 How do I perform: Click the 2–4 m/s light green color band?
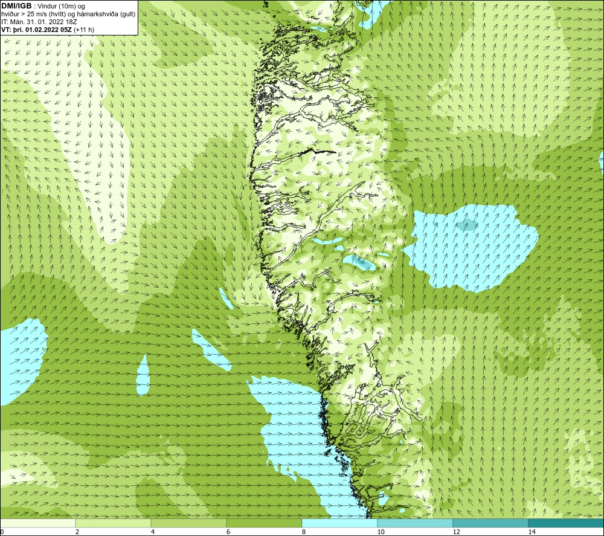[x=114, y=523]
